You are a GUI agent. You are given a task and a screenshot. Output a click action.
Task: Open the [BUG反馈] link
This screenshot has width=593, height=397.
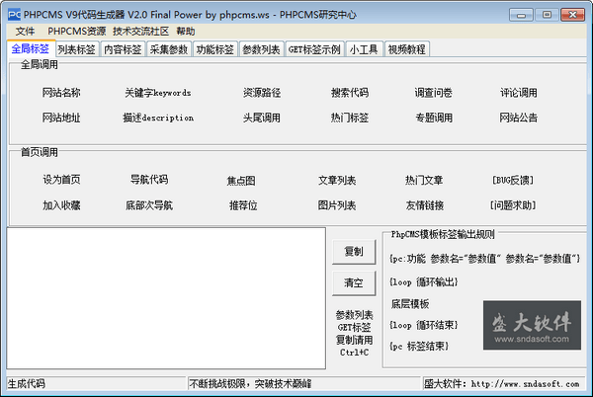[x=513, y=180]
